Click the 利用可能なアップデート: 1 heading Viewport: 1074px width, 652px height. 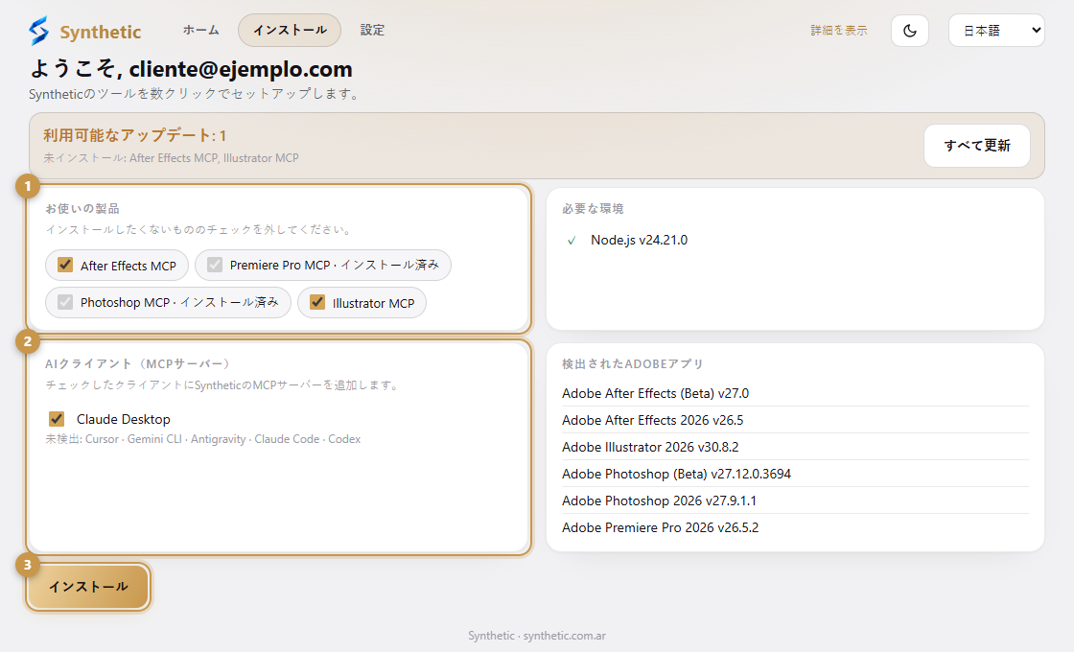[x=135, y=135]
